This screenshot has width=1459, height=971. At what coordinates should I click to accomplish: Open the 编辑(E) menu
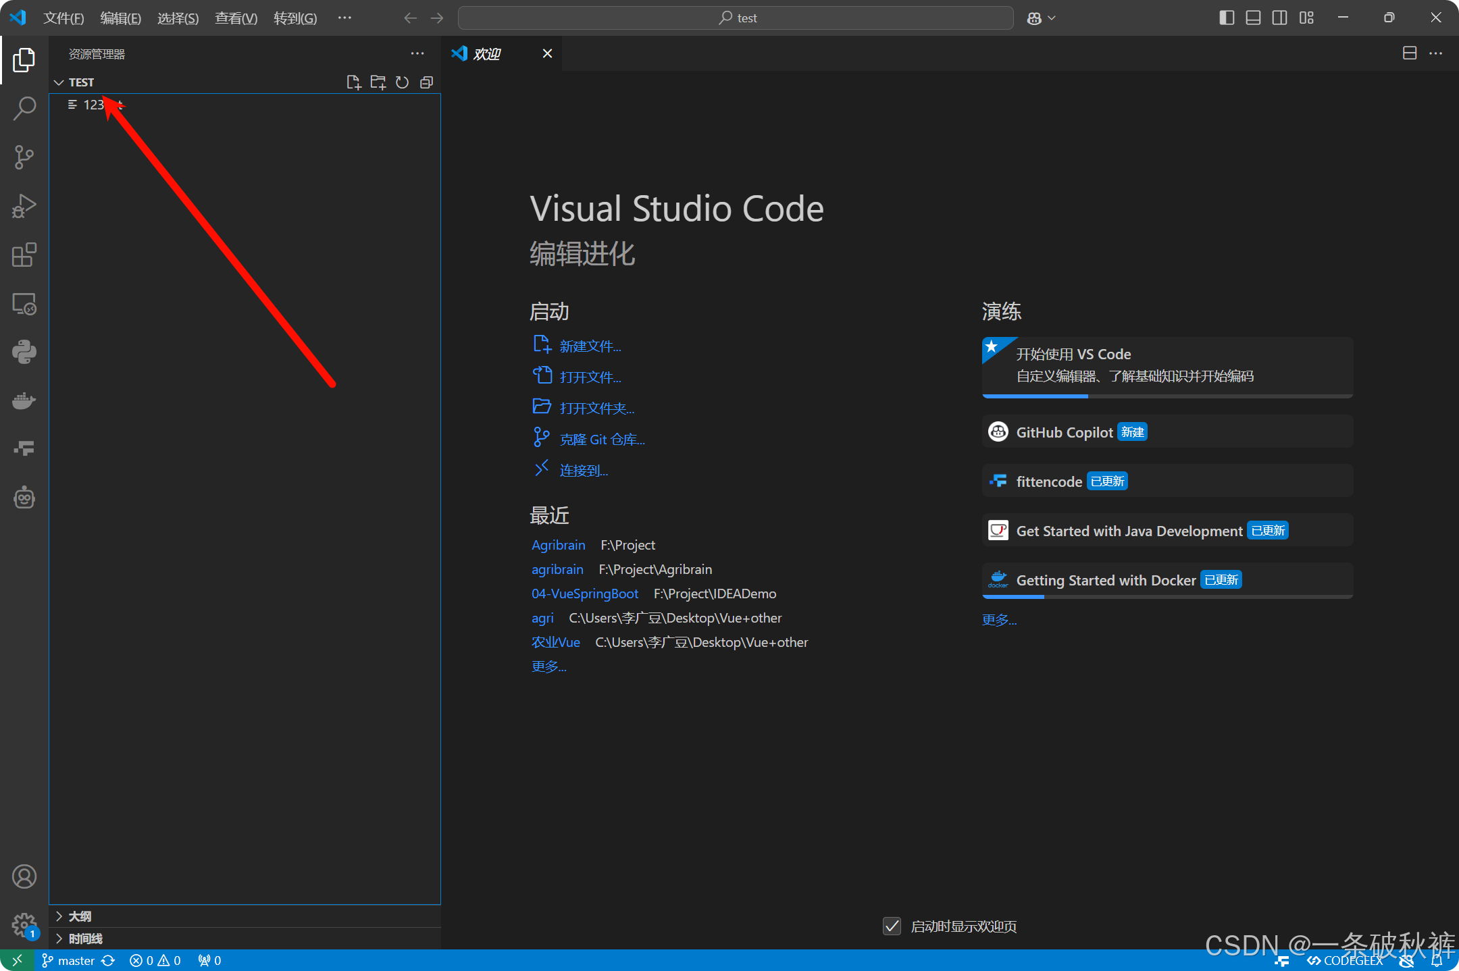(x=121, y=18)
